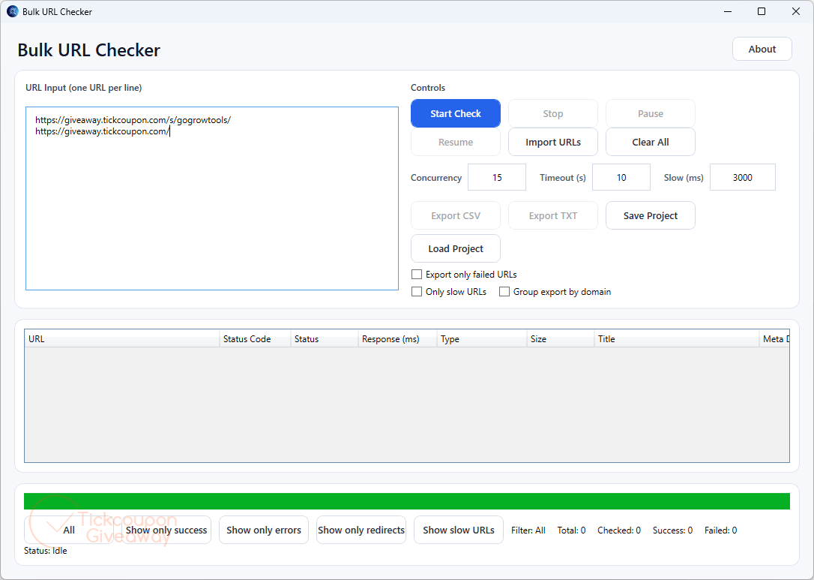Filter with Show only errors
814x580 pixels.
click(x=264, y=530)
